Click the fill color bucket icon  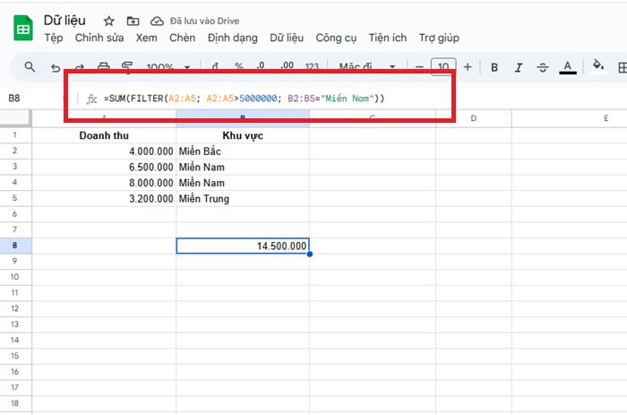click(598, 66)
